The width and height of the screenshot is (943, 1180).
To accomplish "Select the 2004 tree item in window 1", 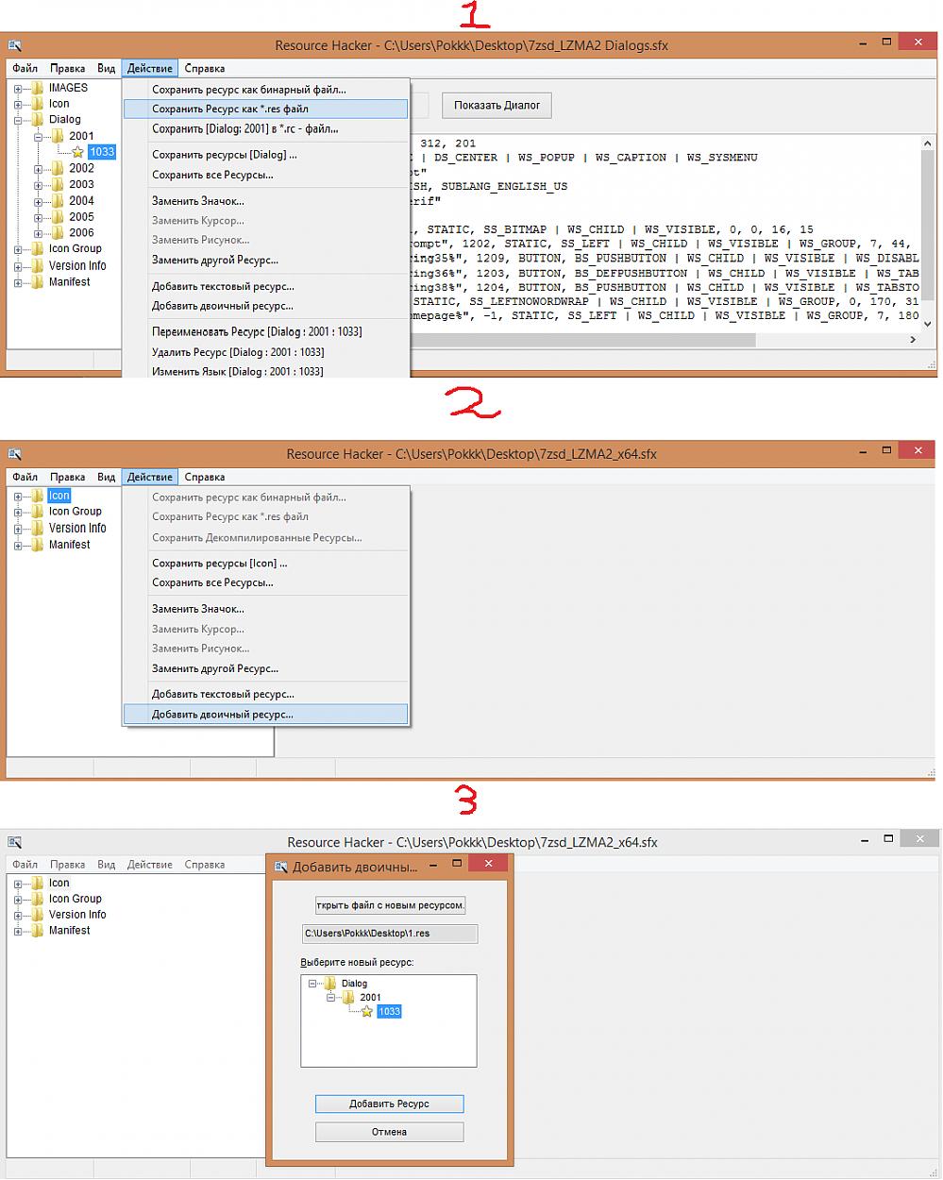I will pos(81,201).
